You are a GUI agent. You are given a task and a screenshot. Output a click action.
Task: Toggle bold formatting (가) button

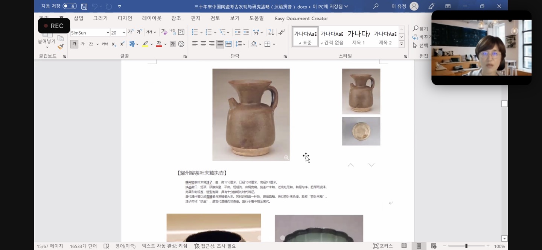click(x=74, y=44)
